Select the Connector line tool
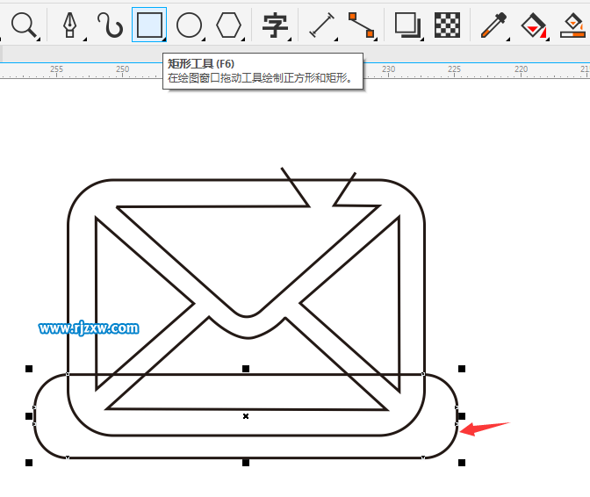This screenshot has width=590, height=497. (x=361, y=25)
